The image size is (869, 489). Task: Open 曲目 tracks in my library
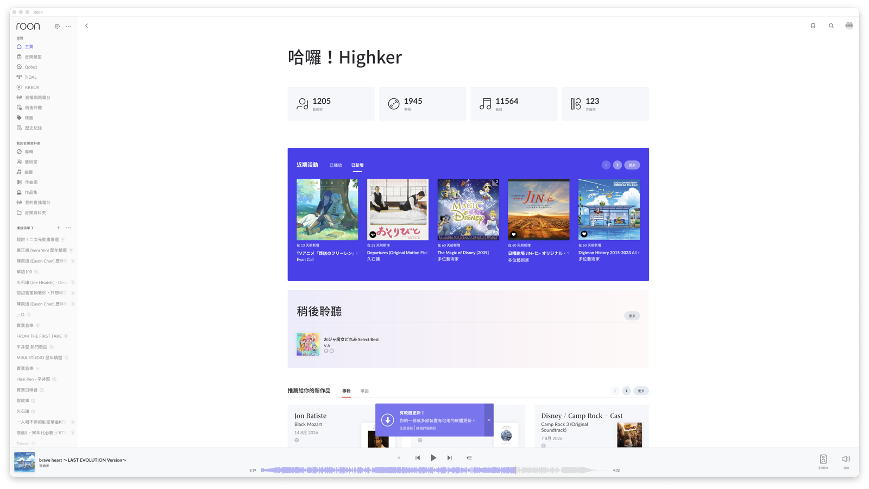pyautogui.click(x=29, y=172)
